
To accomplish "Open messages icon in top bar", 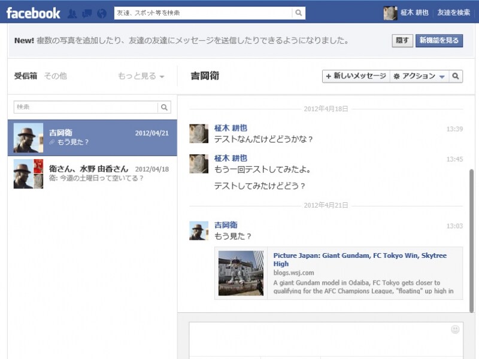I will 86,13.
